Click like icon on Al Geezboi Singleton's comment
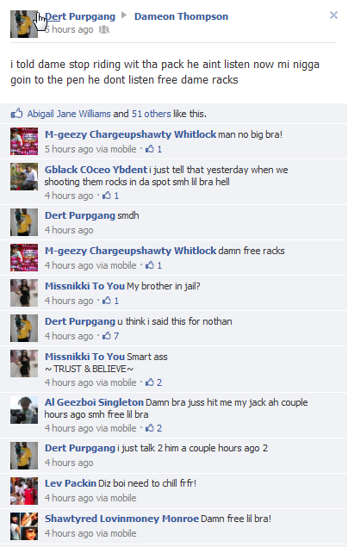This screenshot has width=348, height=547. tap(150, 428)
